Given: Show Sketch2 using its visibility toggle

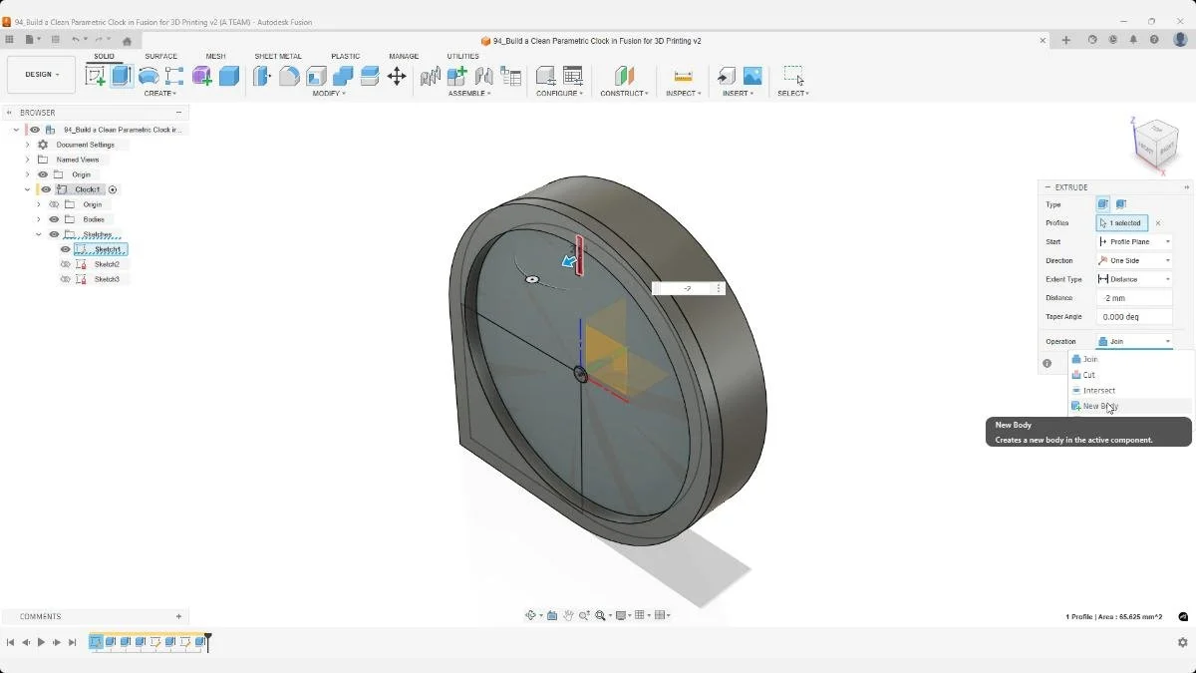Looking at the screenshot, I should [66, 264].
